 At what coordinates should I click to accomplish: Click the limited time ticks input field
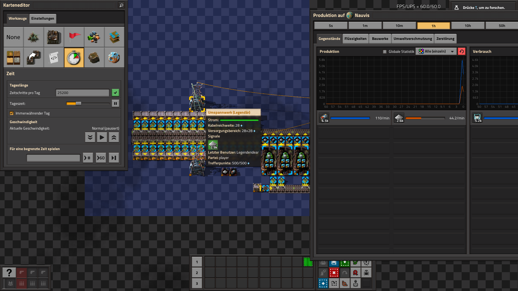(53, 158)
